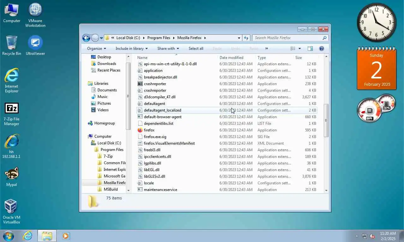The height and width of the screenshot is (242, 404).
Task: Select d3dcompiler_47.dll file
Action: point(227,97)
